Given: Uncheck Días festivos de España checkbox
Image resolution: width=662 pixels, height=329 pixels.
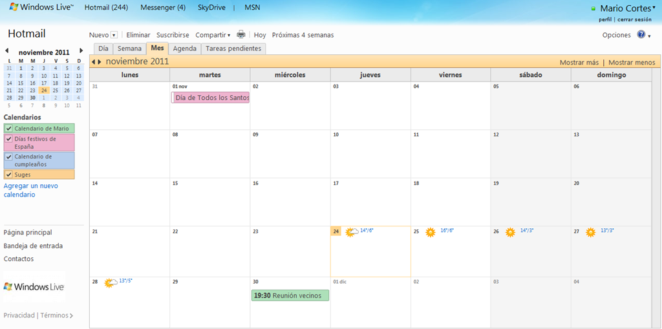Looking at the screenshot, I should pos(9,139).
